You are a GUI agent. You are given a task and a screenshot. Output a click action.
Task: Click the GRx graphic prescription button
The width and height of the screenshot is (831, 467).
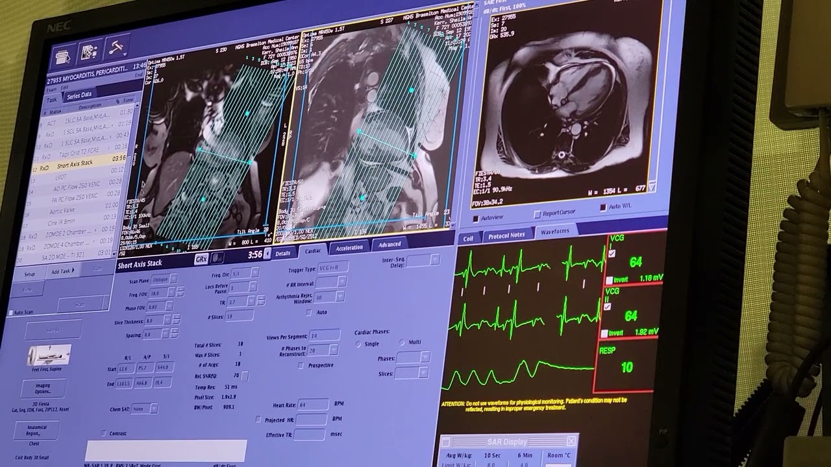pos(202,259)
